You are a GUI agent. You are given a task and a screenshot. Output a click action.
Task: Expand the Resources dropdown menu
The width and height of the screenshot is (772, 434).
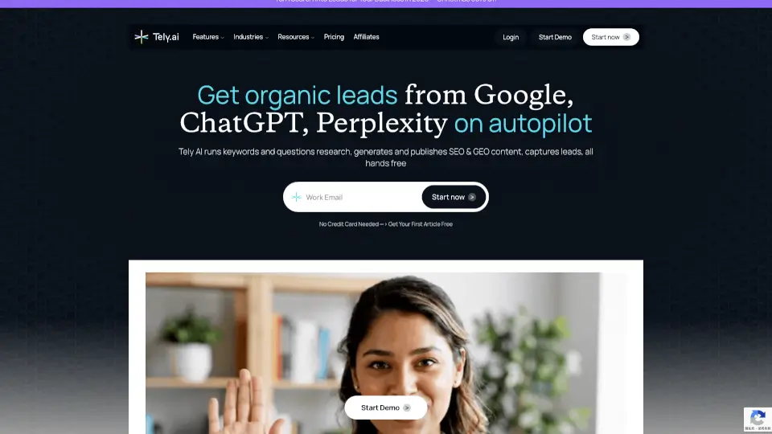(x=296, y=37)
